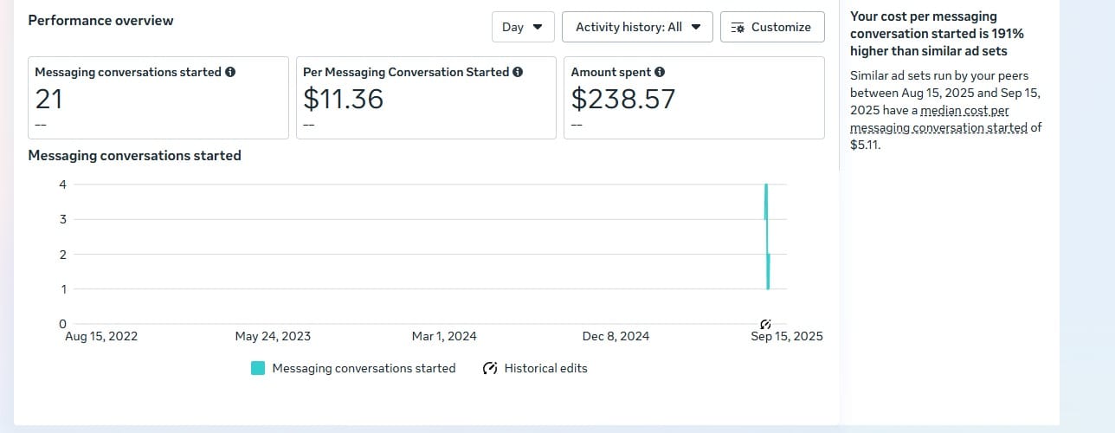Click the 191% higher cost insight heading
This screenshot has width=1115, height=433.
[937, 34]
